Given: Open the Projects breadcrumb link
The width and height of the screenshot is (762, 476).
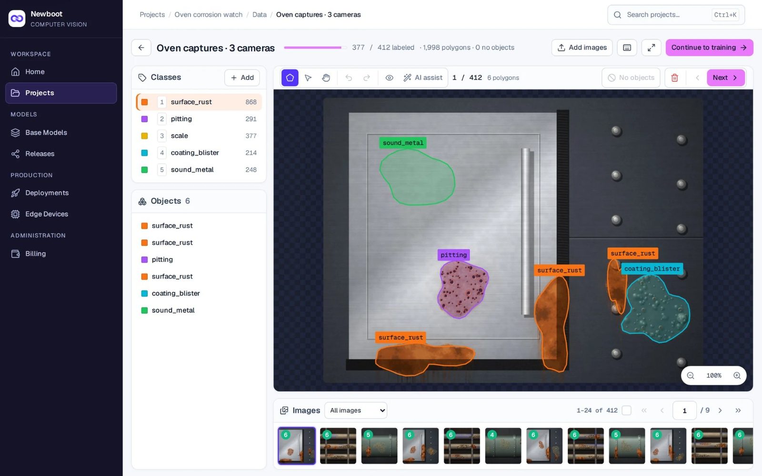Looking at the screenshot, I should [x=152, y=15].
